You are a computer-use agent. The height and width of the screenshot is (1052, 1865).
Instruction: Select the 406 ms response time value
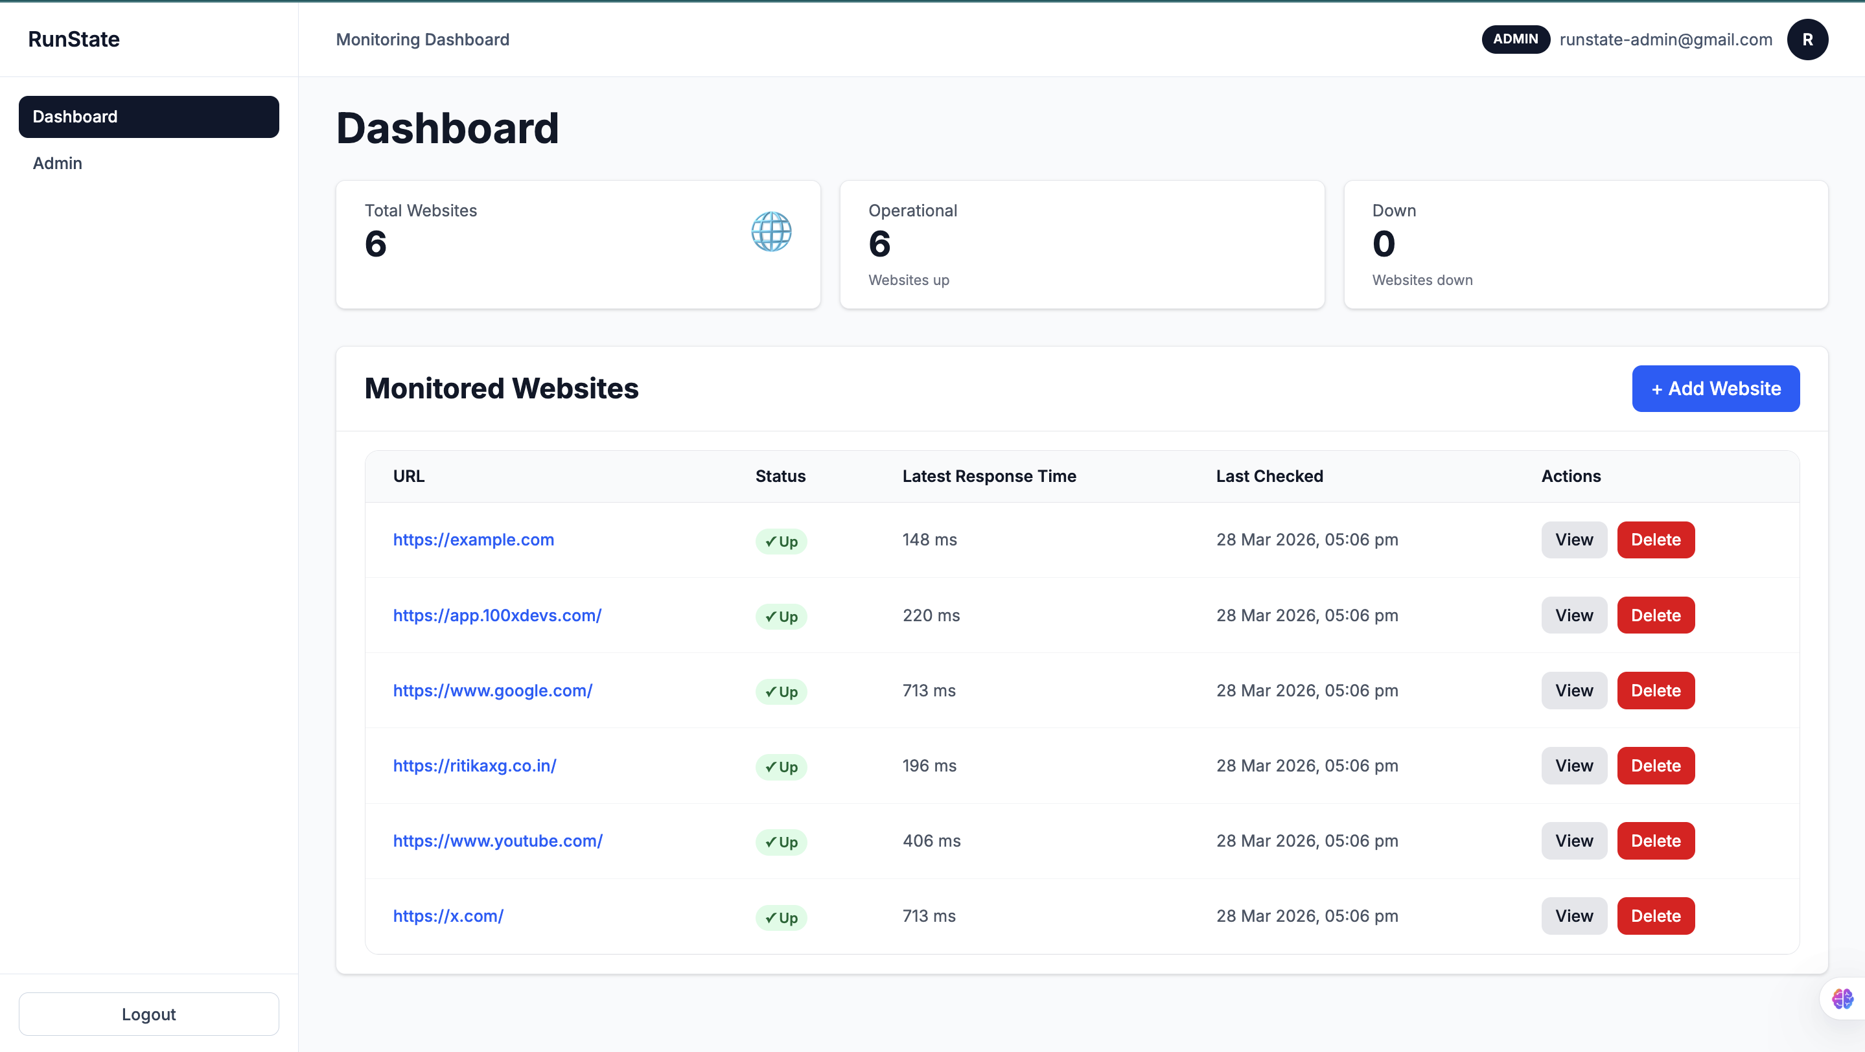(932, 841)
